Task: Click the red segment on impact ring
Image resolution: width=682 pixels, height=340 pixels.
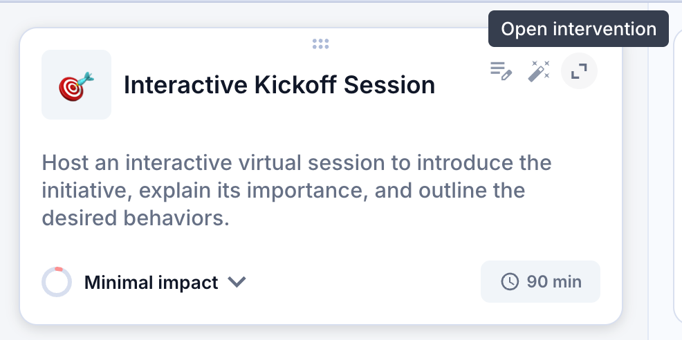Action: tap(59, 269)
